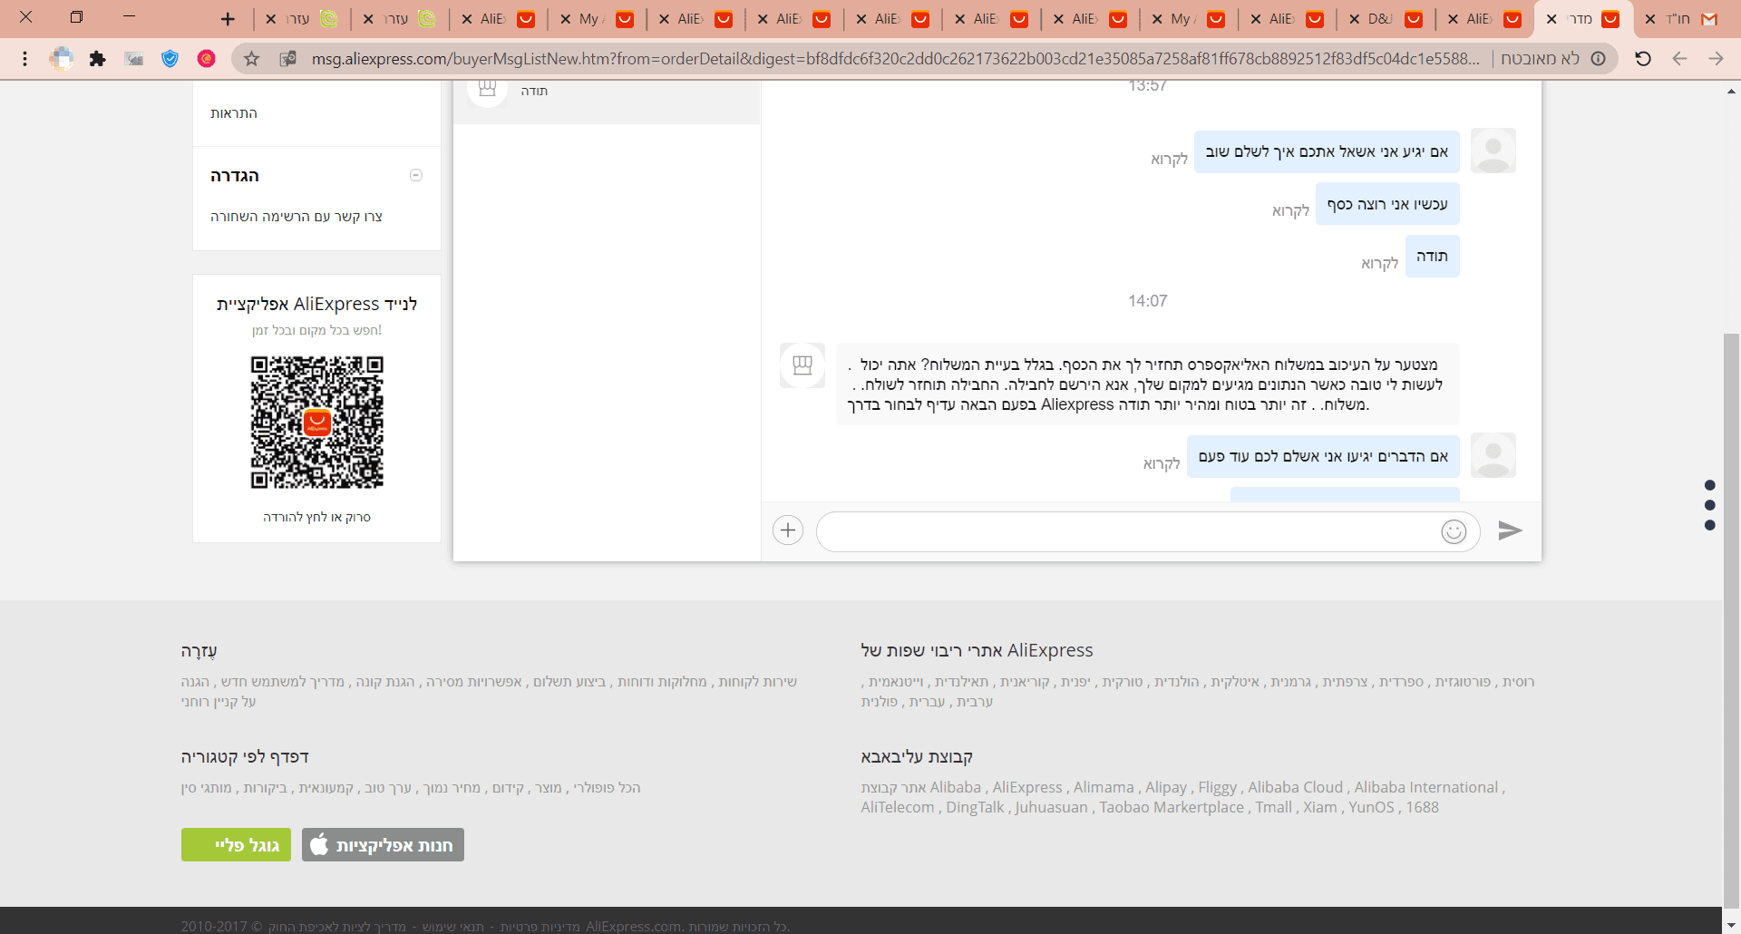This screenshot has height=934, width=1741.
Task: Close the D&J tab
Action: point(1355,19)
